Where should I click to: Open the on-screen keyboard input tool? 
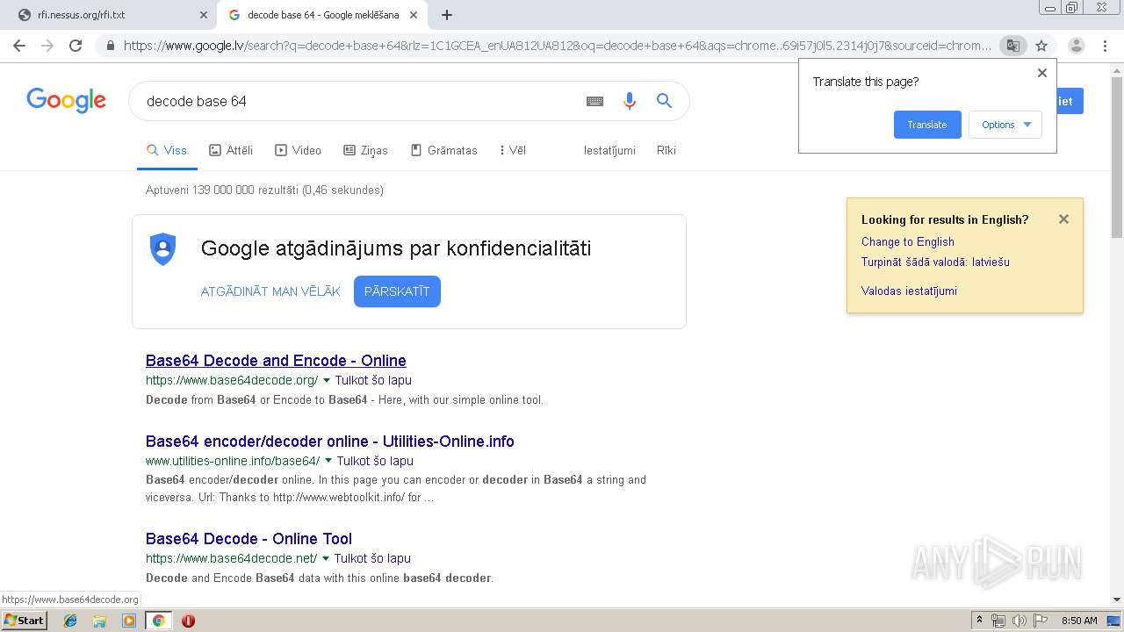click(594, 101)
